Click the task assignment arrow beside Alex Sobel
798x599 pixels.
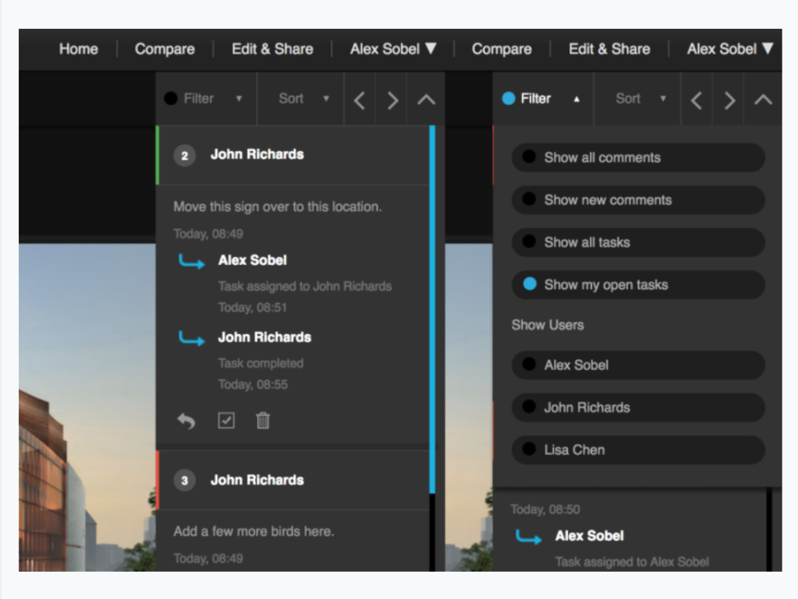click(192, 263)
